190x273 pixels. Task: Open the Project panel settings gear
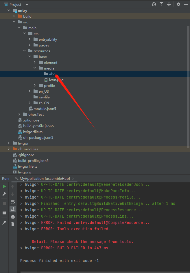point(178,4)
